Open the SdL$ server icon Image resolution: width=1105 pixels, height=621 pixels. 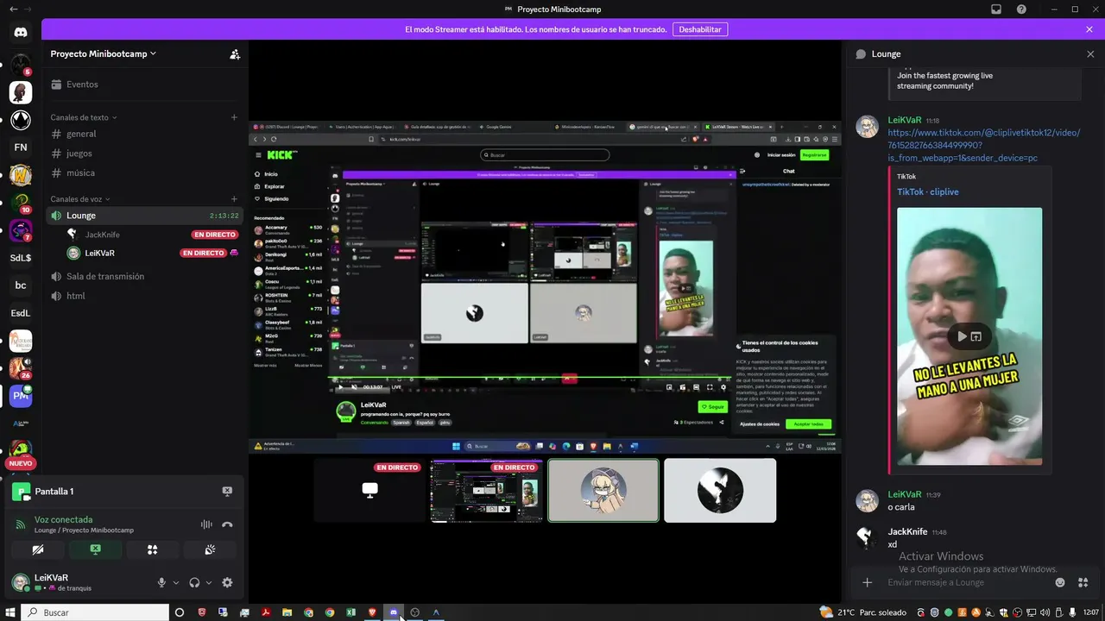[21, 258]
